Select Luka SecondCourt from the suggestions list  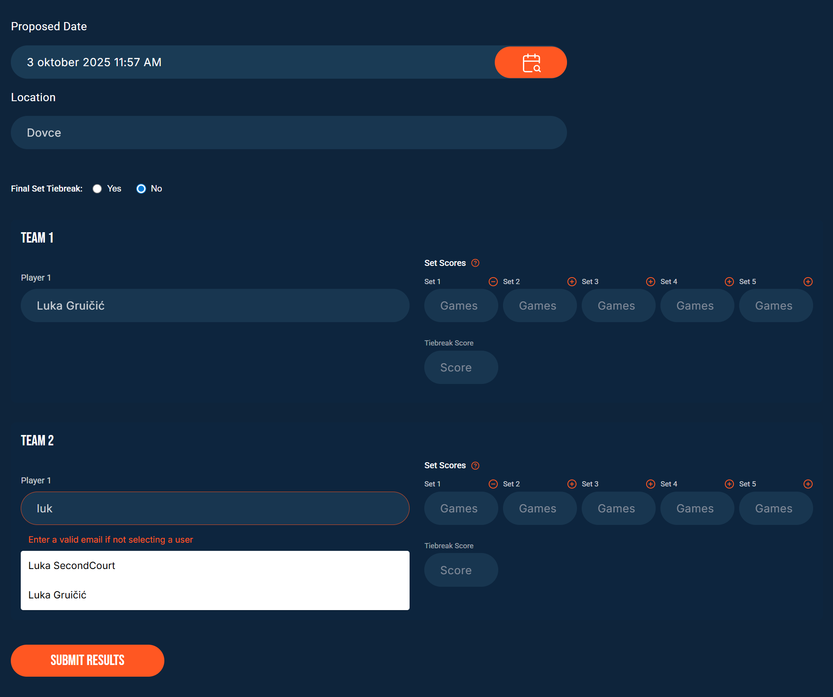point(72,566)
